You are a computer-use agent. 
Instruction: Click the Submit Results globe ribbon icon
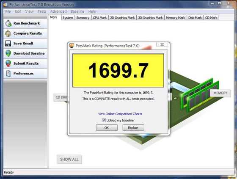pyautogui.click(x=8, y=63)
